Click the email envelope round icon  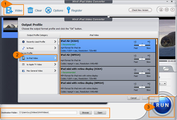click(167, 10)
